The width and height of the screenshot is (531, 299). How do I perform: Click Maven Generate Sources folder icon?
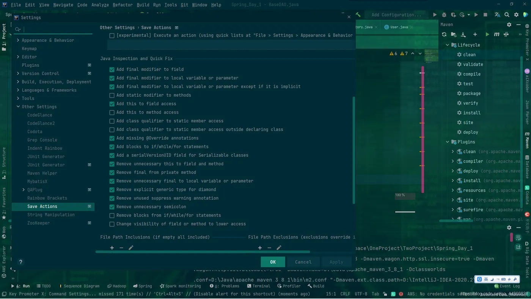(x=454, y=34)
